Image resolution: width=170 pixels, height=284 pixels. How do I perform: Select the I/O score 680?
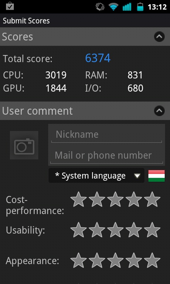[135, 88]
